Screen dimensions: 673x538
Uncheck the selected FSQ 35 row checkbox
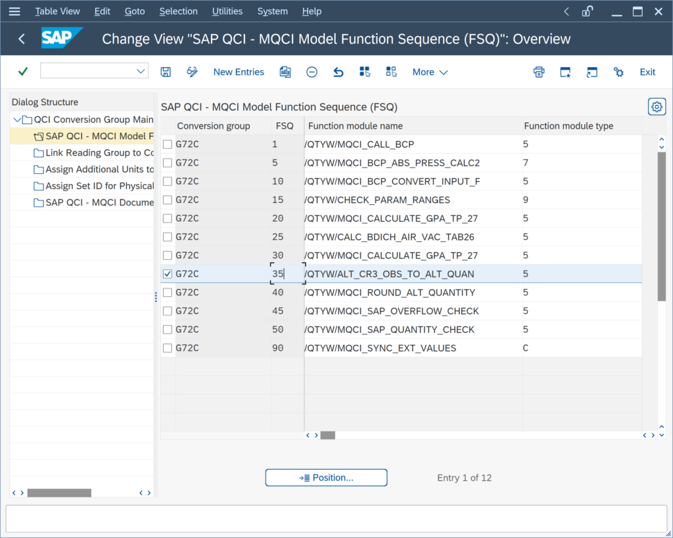click(x=168, y=274)
